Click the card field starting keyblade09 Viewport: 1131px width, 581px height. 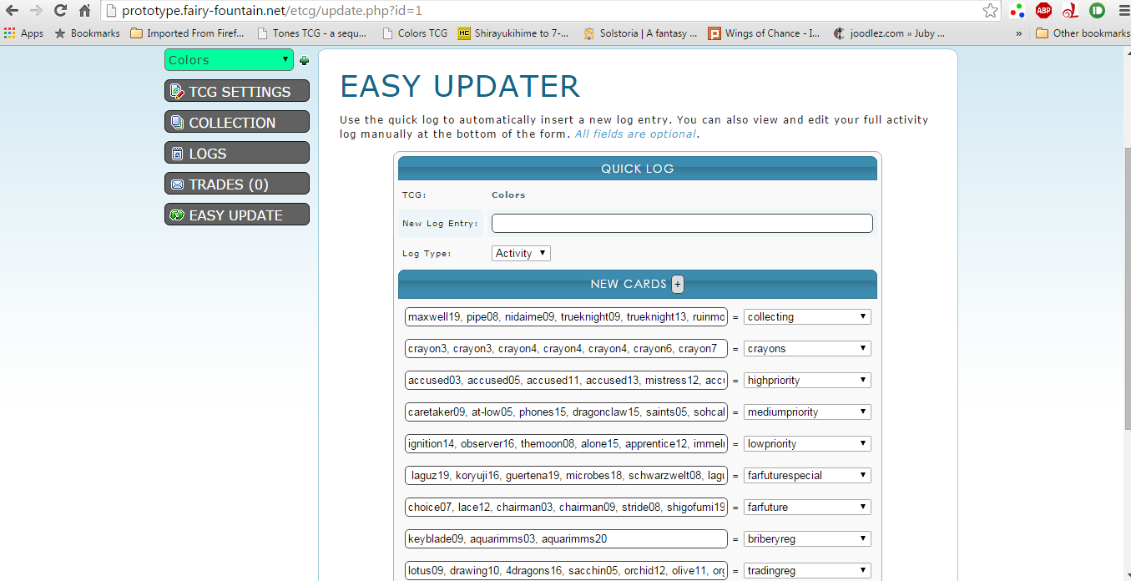pyautogui.click(x=566, y=539)
